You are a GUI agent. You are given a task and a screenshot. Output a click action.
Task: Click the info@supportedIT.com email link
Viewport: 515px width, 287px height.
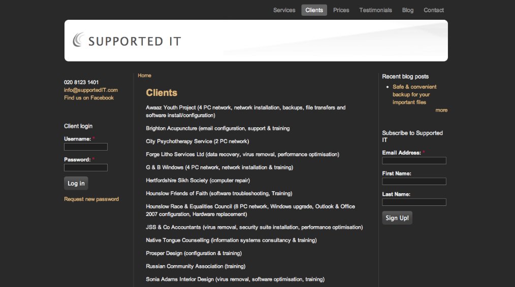pyautogui.click(x=91, y=90)
